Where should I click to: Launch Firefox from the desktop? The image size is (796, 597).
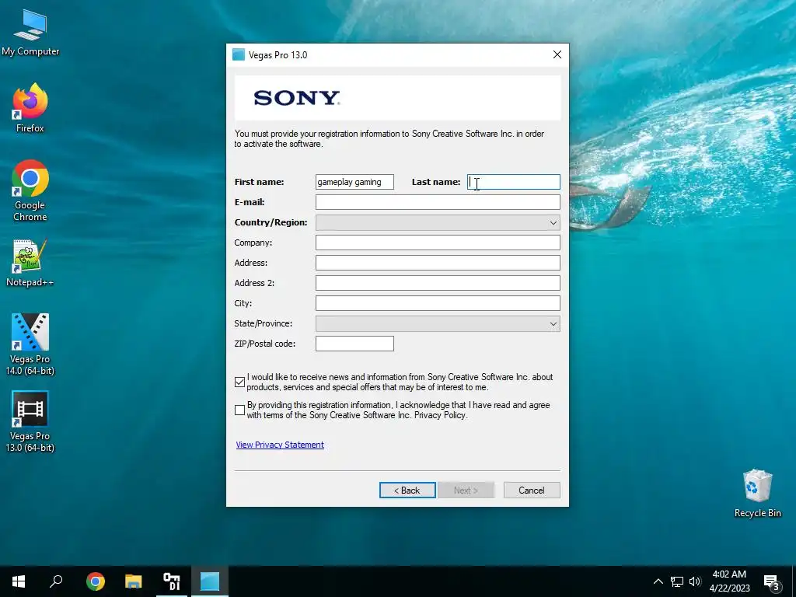[x=30, y=108]
